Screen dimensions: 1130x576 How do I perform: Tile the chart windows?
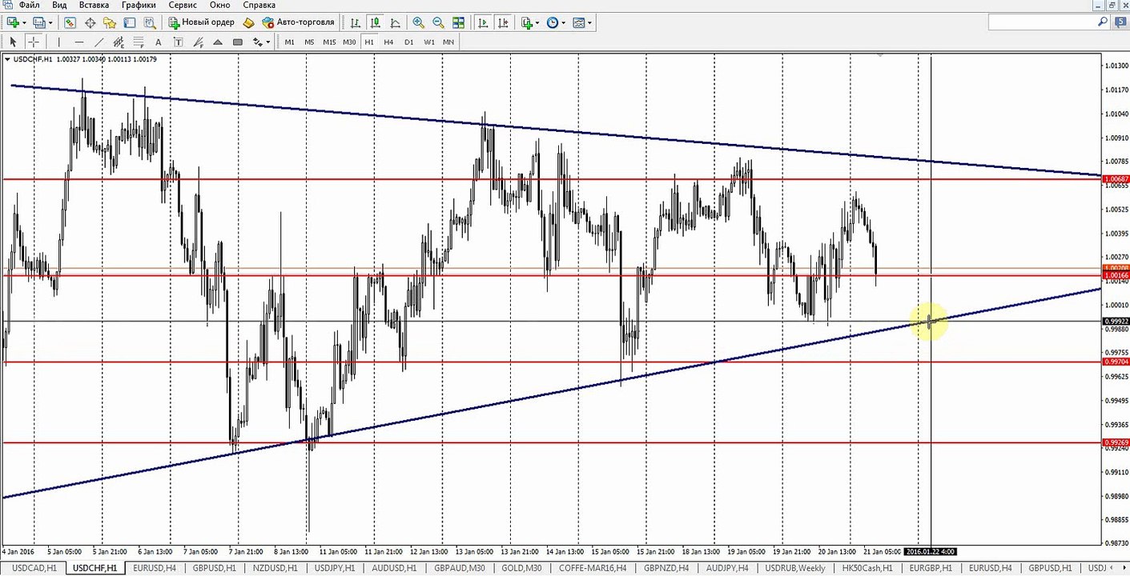(x=458, y=22)
